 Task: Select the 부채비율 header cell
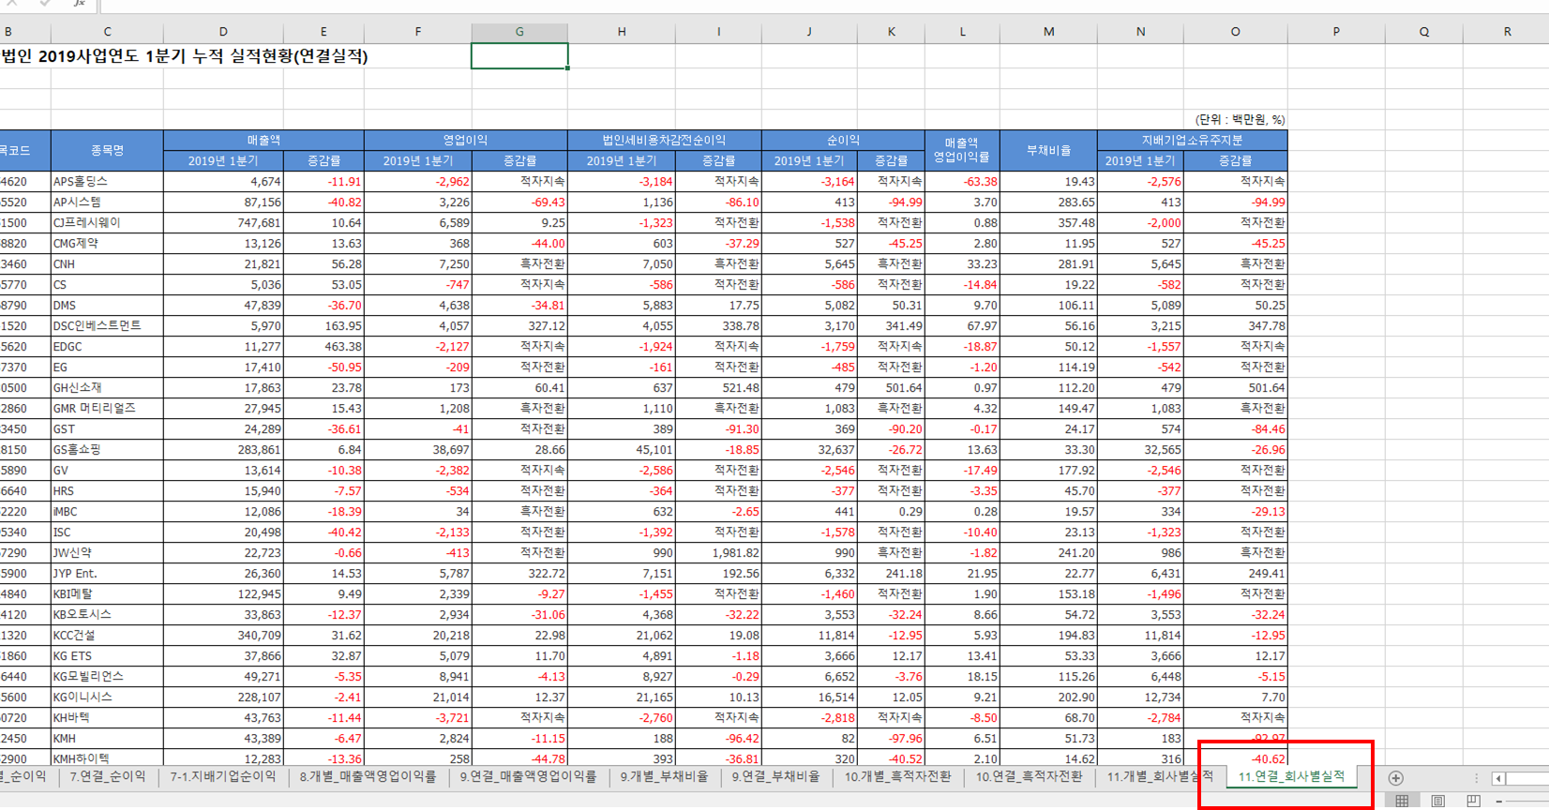pyautogui.click(x=1048, y=150)
